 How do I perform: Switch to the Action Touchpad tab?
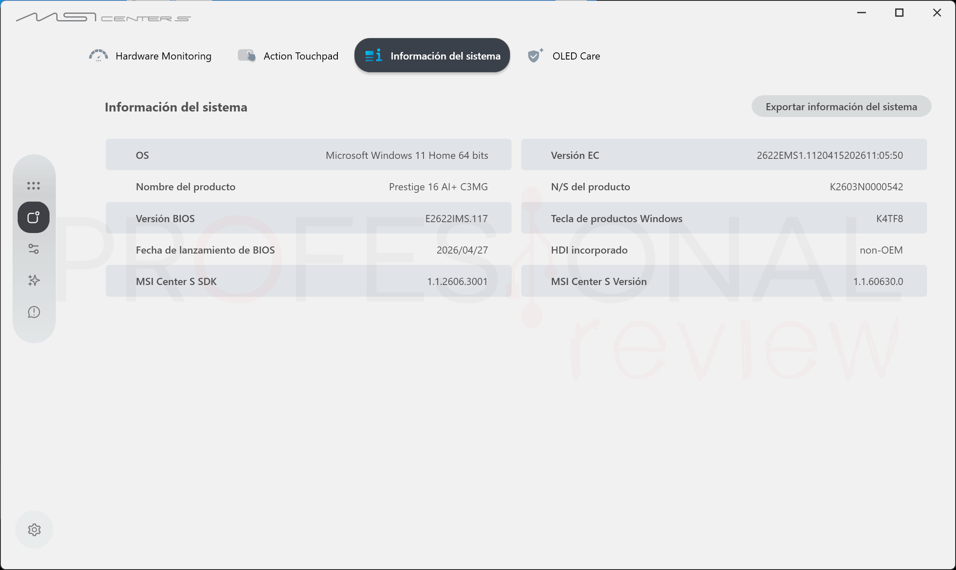(288, 56)
